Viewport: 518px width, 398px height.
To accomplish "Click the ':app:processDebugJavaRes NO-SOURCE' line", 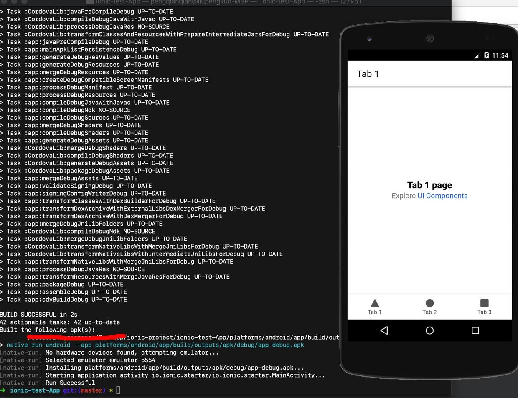I will (x=73, y=269).
